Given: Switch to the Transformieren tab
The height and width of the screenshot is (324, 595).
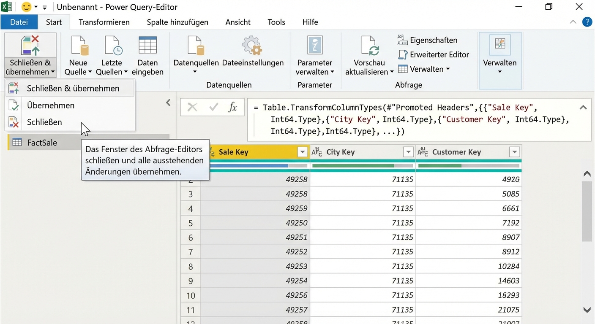Looking at the screenshot, I should [104, 22].
